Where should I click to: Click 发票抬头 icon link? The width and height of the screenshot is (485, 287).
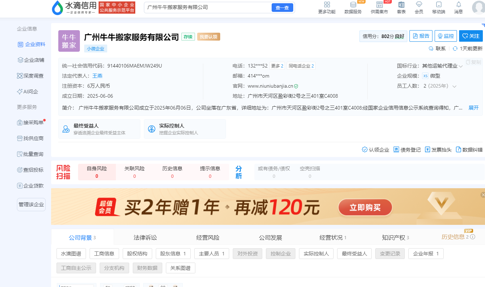tap(438, 150)
